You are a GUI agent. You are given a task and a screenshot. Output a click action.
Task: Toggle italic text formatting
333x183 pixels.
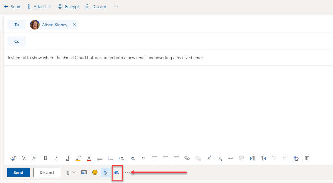[56, 158]
